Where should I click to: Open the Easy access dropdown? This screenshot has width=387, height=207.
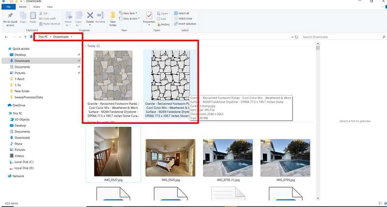coord(131,18)
